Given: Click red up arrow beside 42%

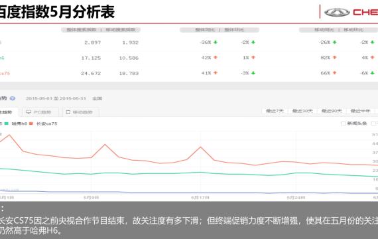Looking at the screenshot, I should [216, 58].
